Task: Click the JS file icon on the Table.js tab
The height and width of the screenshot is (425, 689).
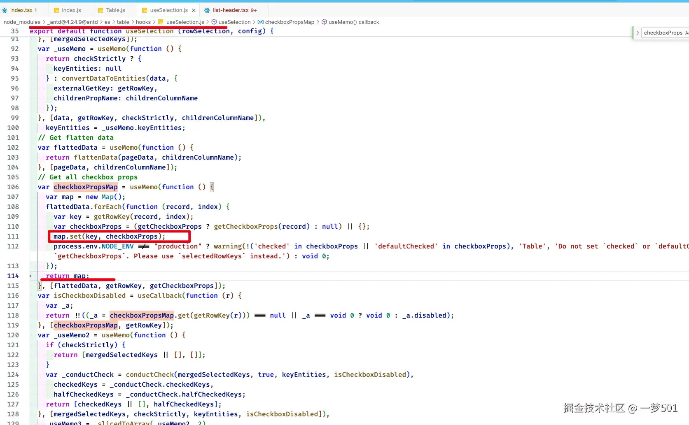Action: [x=100, y=10]
